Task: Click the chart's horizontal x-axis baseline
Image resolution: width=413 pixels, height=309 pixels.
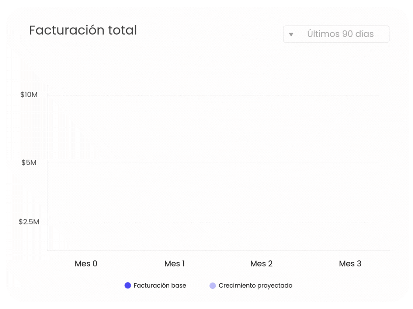Action: coord(218,251)
